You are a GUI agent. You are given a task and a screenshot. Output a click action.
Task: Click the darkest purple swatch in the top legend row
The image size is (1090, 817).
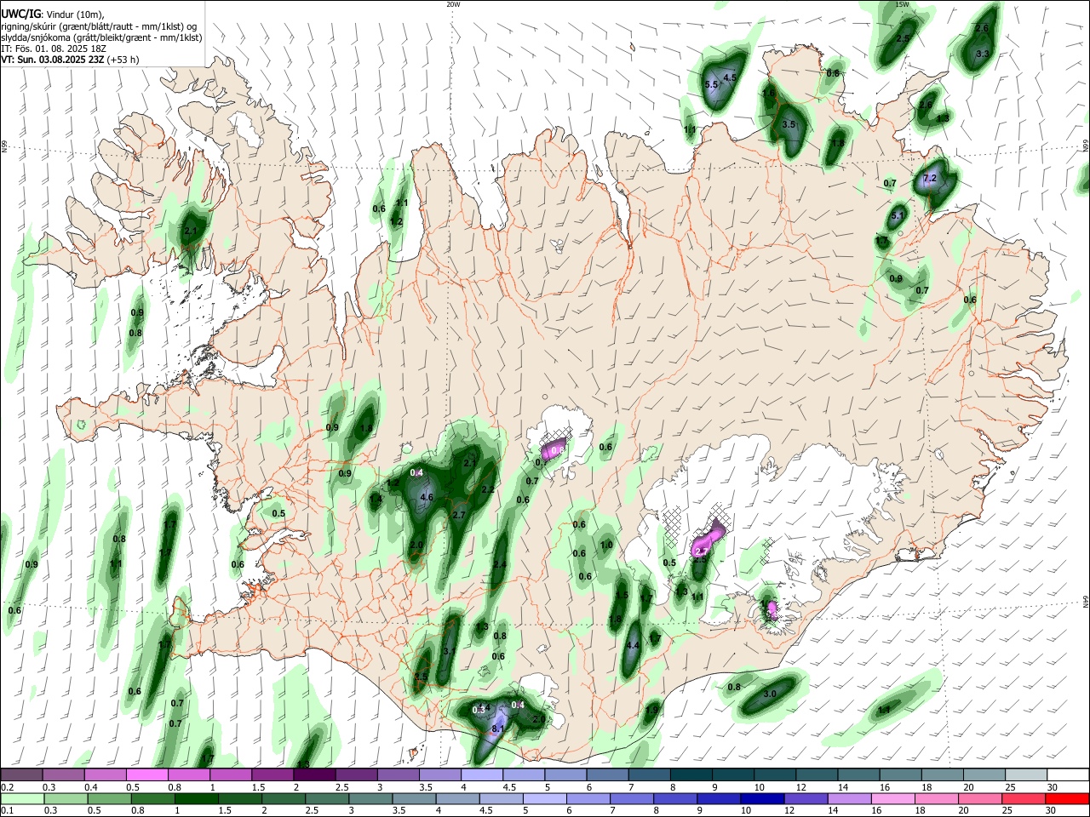(x=314, y=774)
